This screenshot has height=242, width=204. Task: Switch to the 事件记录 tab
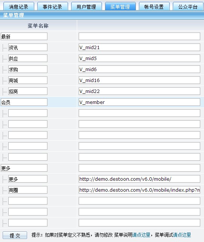point(53,6)
